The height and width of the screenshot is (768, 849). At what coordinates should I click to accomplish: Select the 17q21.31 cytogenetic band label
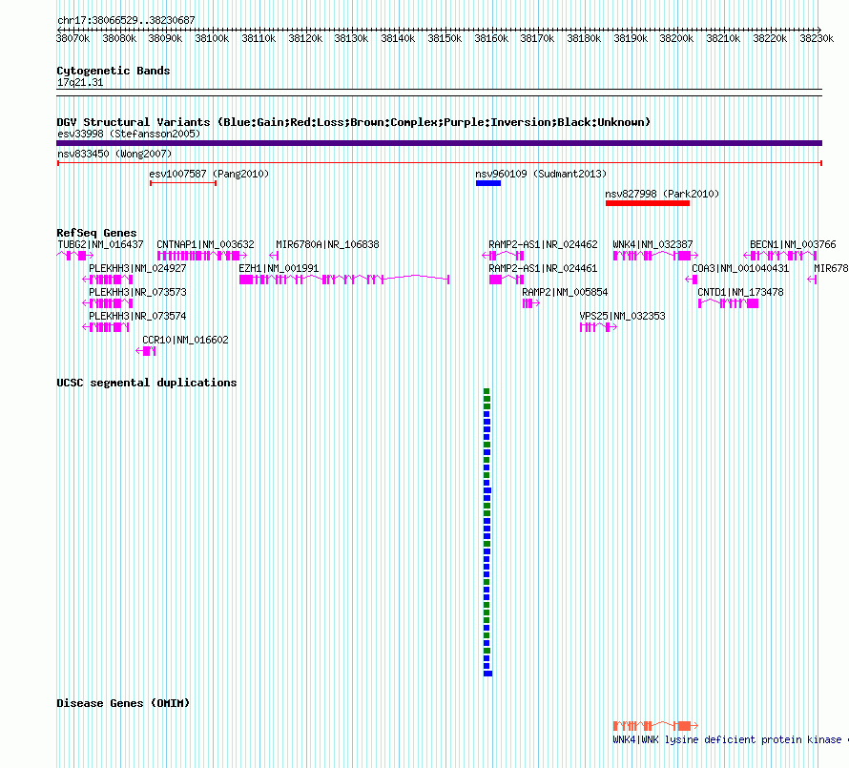pyautogui.click(x=80, y=83)
